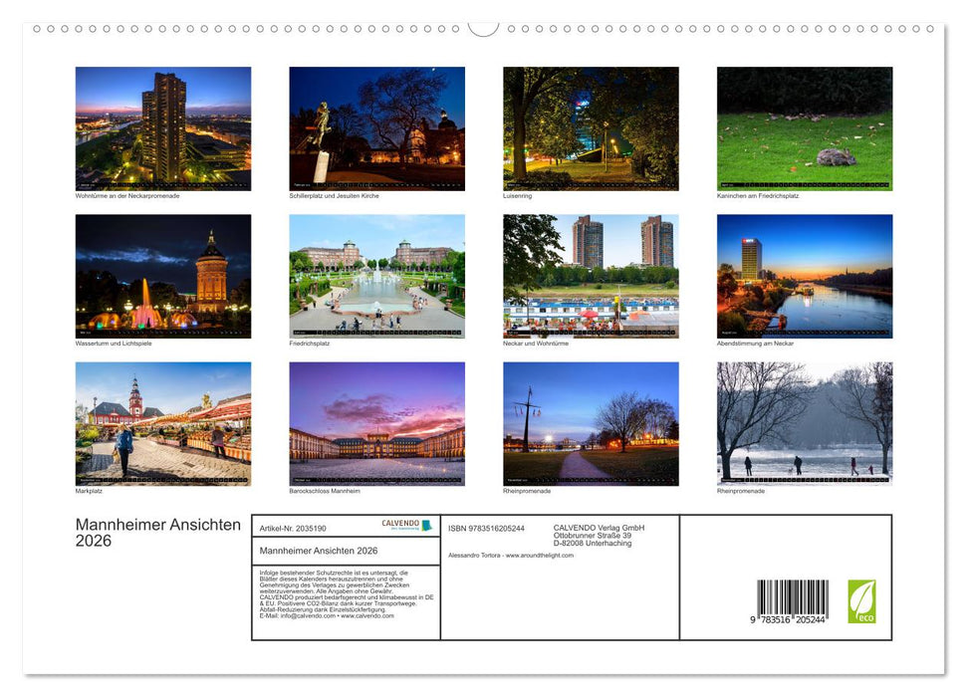
Task: Select the fountain image of Wasserturm und Lichtspiele
Action: click(x=162, y=276)
